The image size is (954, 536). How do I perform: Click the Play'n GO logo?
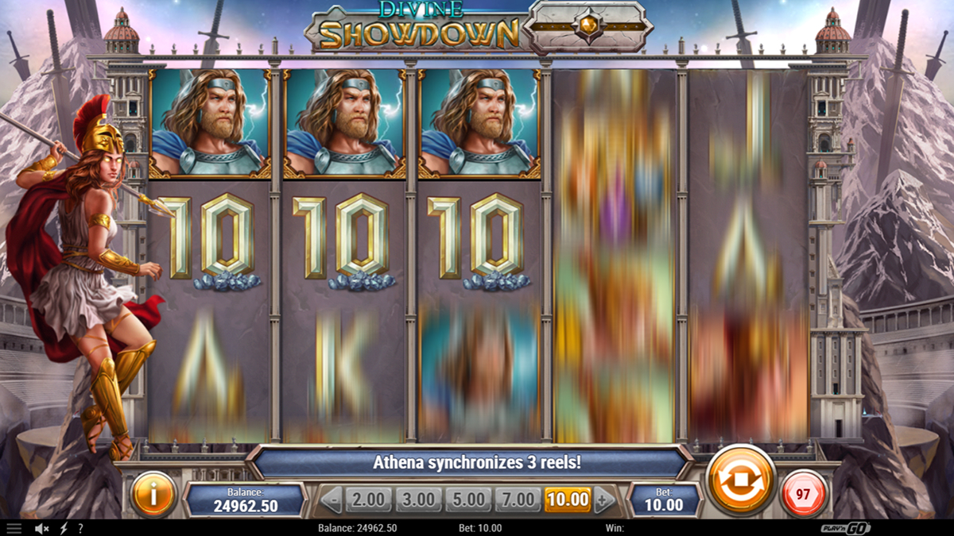click(846, 528)
